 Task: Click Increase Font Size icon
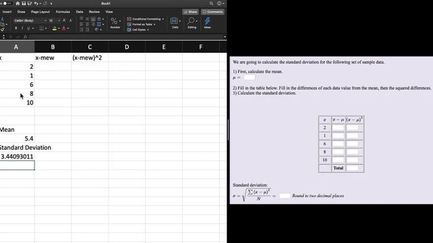64,20
